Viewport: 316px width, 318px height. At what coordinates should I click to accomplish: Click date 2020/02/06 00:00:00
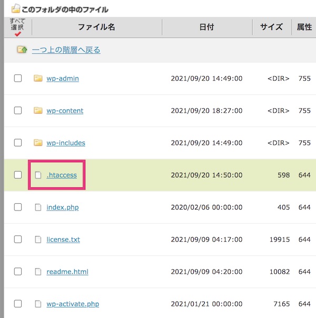[206, 207]
